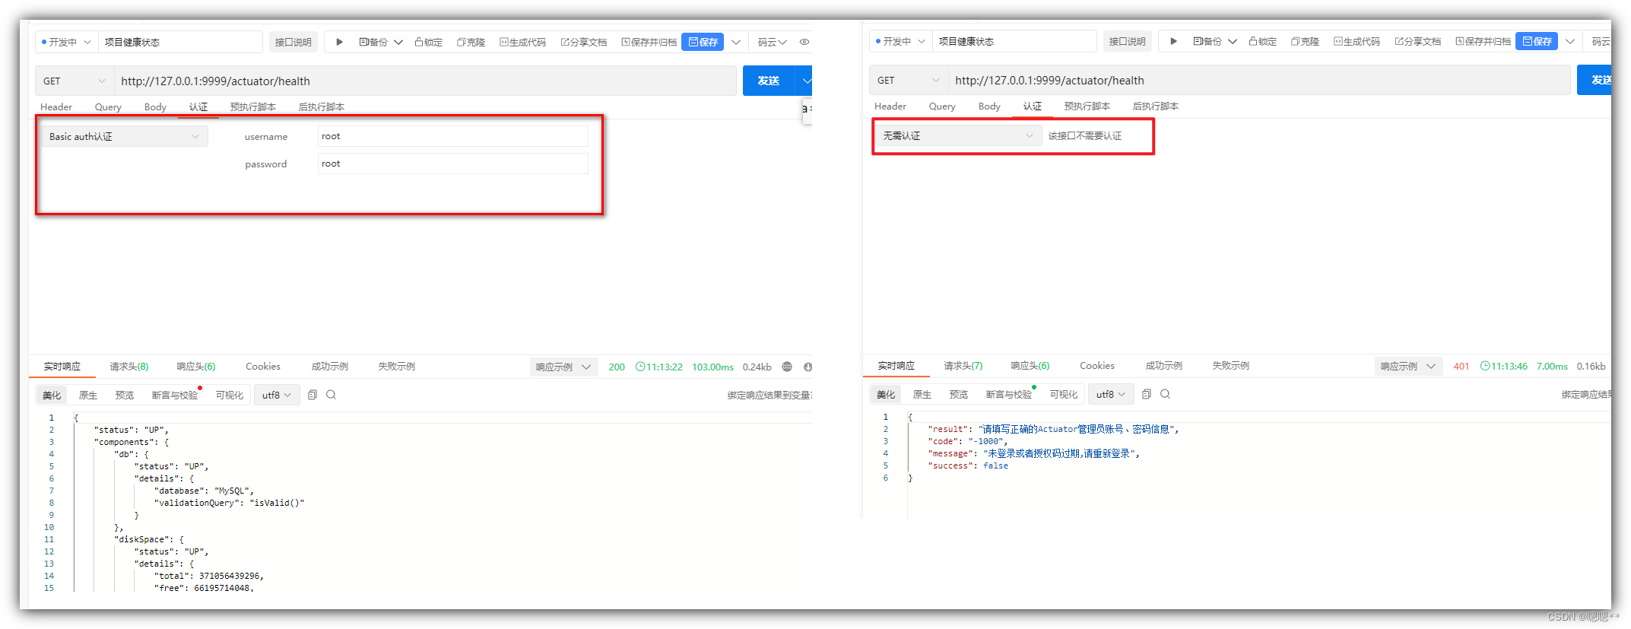Click 保存并归档 in the left panel toolbar
Viewport: 1631px width, 629px height.
(x=649, y=42)
